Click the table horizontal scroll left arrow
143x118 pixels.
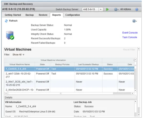(6, 93)
